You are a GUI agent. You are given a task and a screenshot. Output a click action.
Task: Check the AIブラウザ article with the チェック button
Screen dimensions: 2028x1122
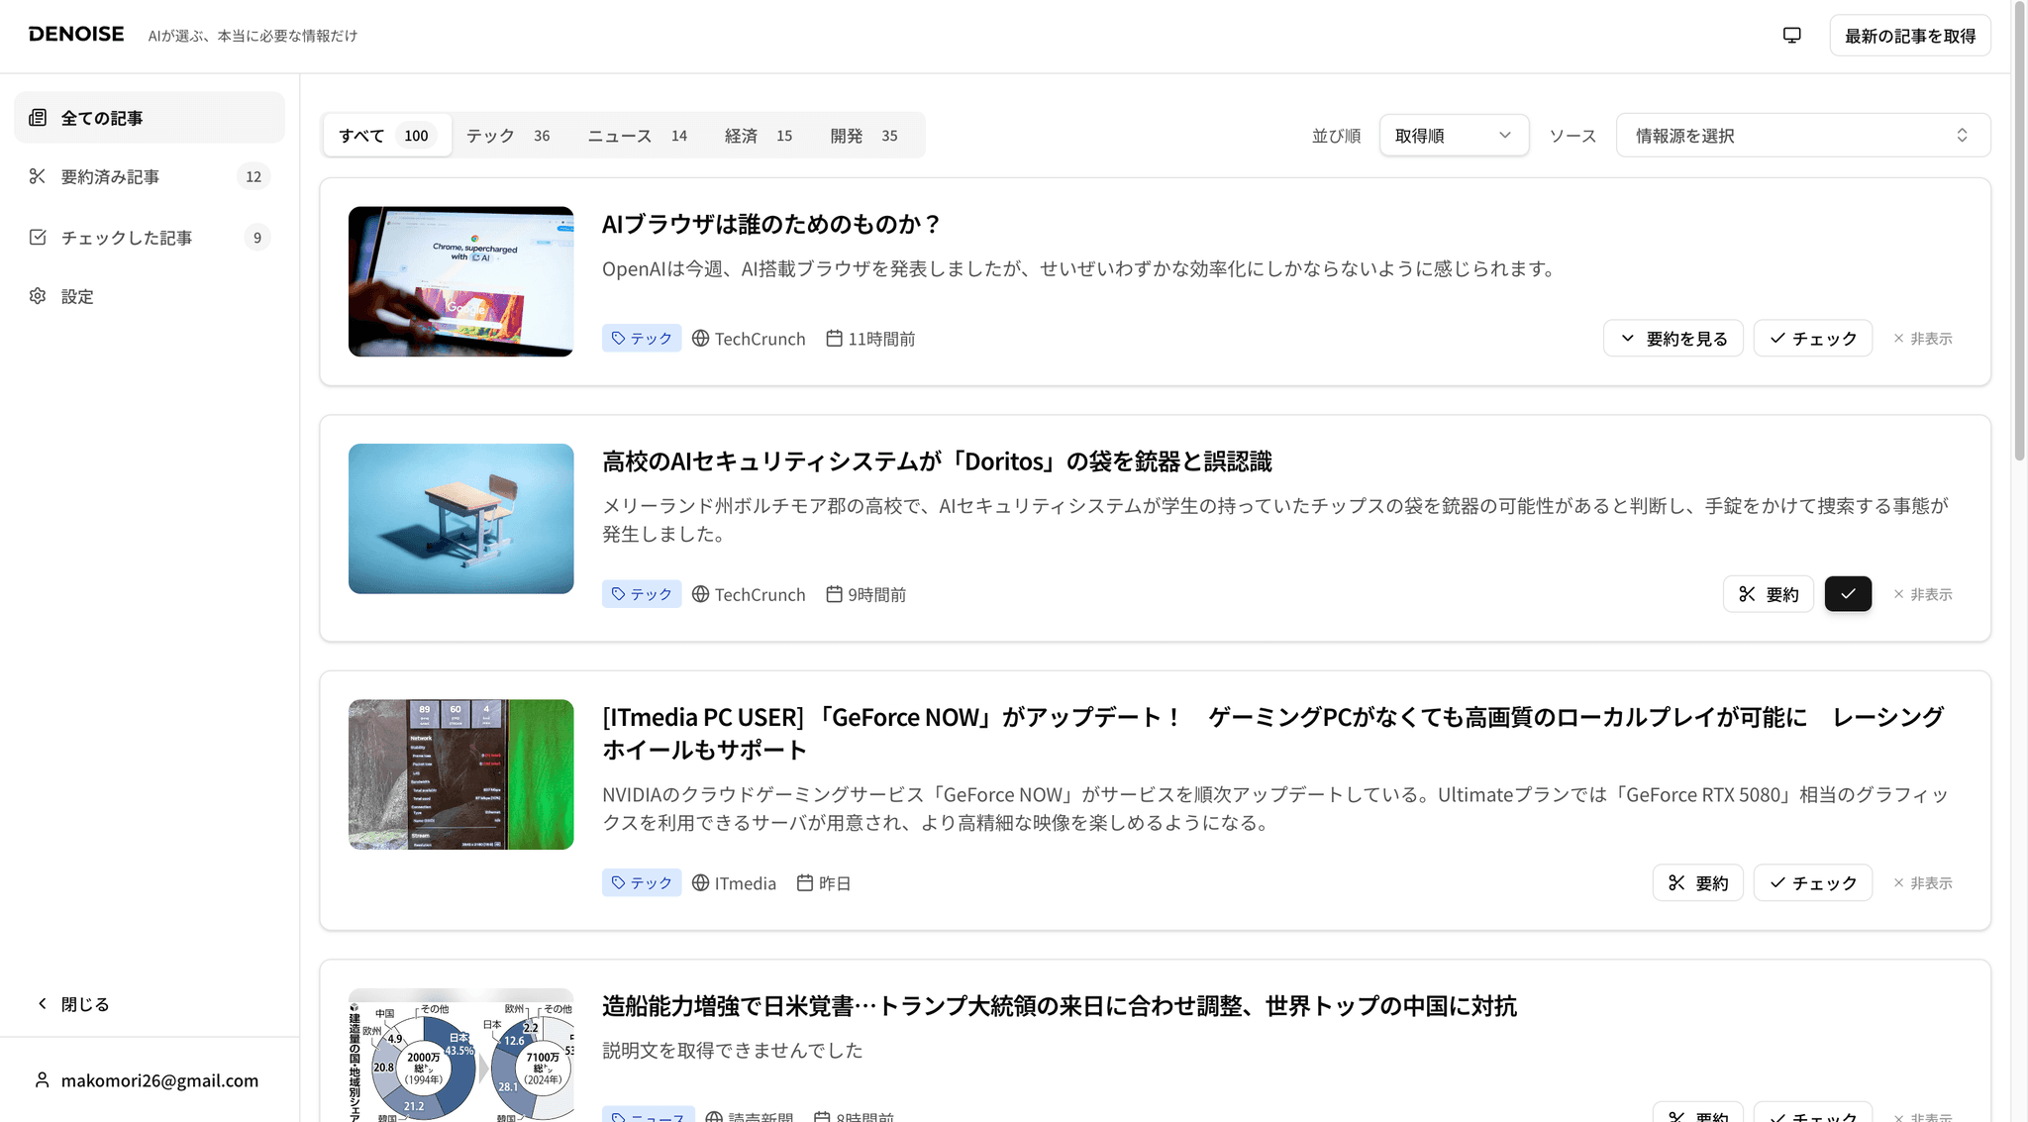(1812, 338)
